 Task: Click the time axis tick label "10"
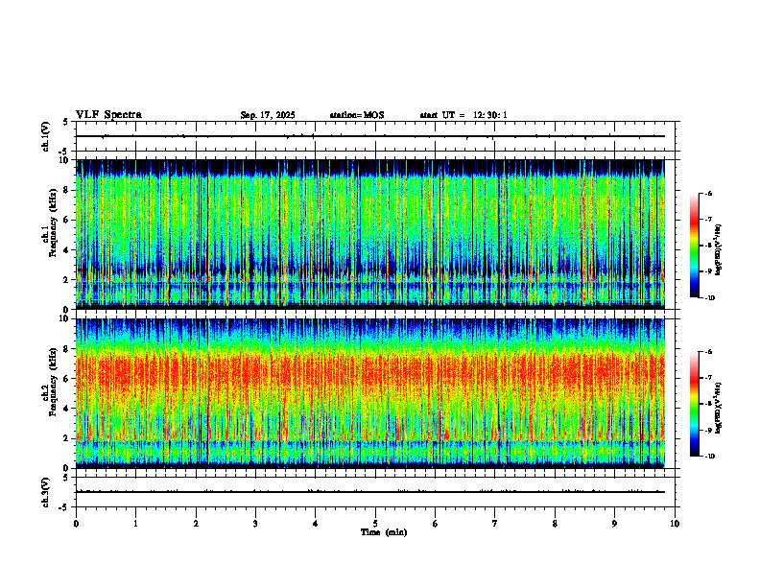tap(675, 524)
